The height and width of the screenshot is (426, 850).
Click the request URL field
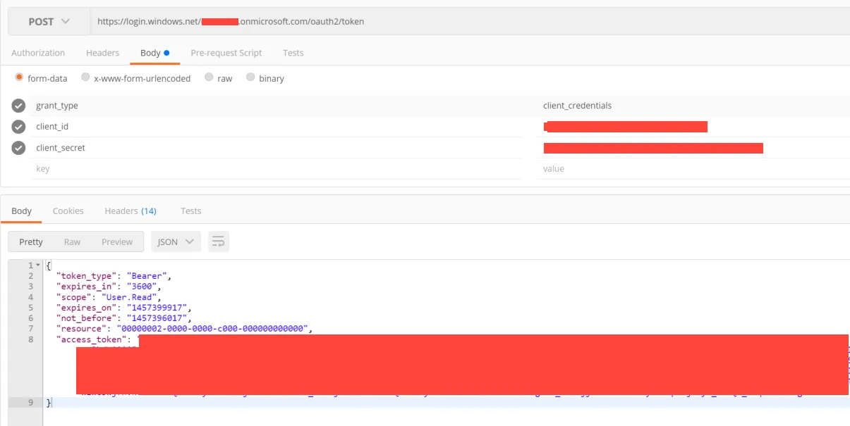coord(470,22)
